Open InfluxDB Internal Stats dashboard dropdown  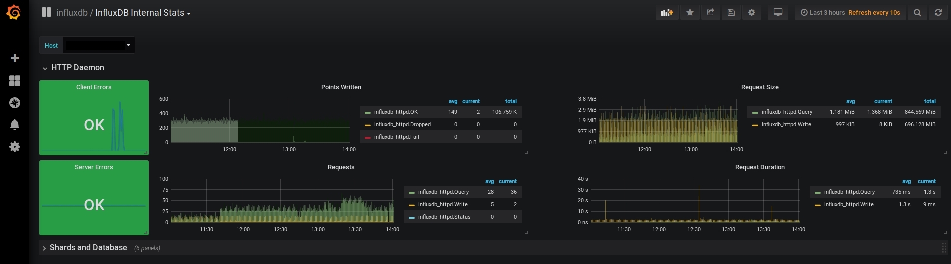click(x=143, y=13)
